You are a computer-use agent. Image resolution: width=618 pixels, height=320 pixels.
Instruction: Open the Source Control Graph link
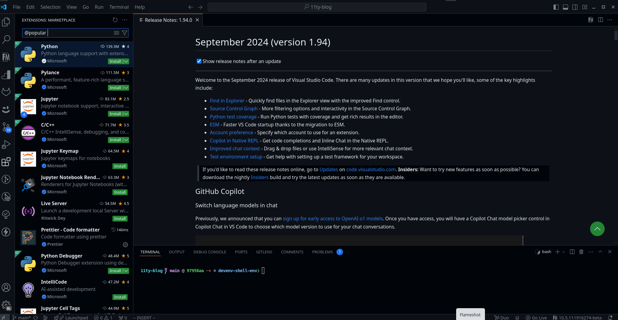234,108
